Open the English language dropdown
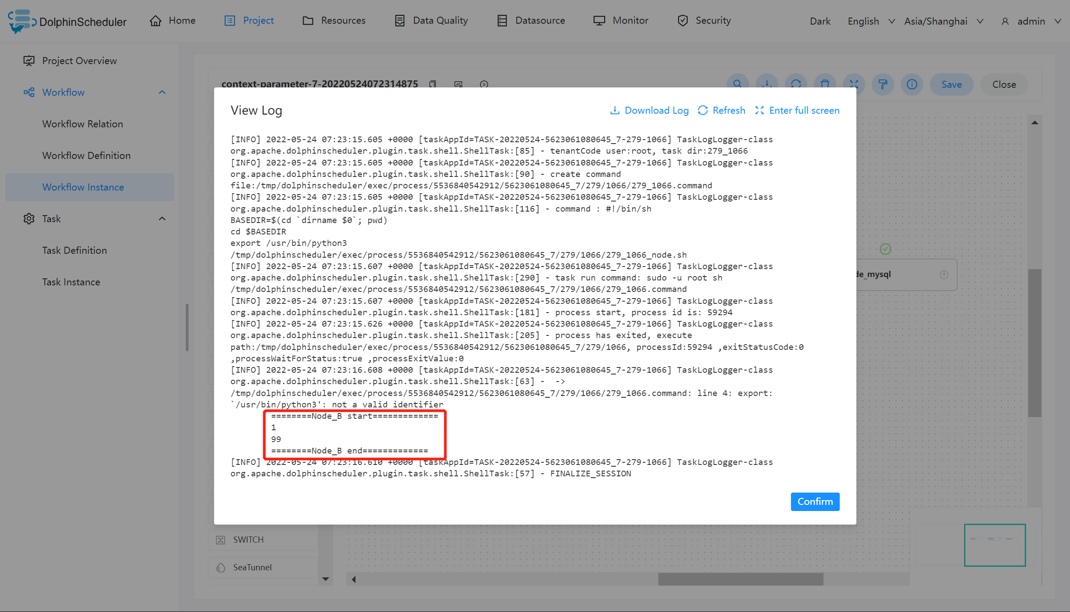This screenshot has height=612, width=1070. coord(871,20)
